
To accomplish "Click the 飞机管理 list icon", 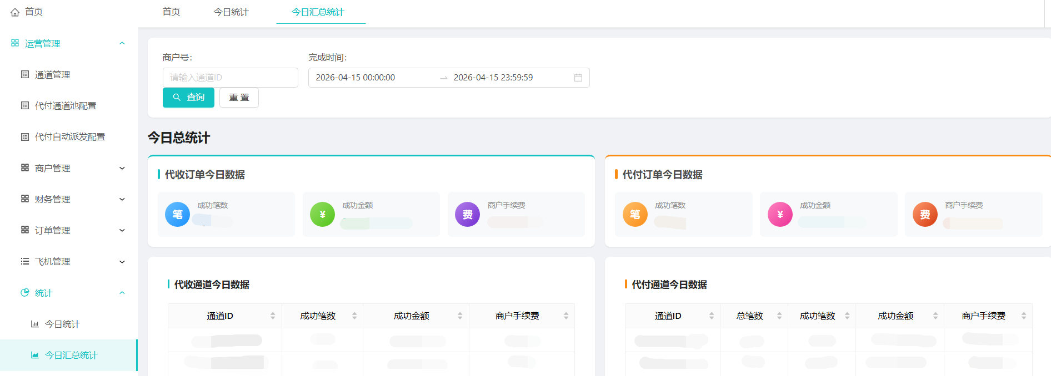I will pyautogui.click(x=25, y=261).
